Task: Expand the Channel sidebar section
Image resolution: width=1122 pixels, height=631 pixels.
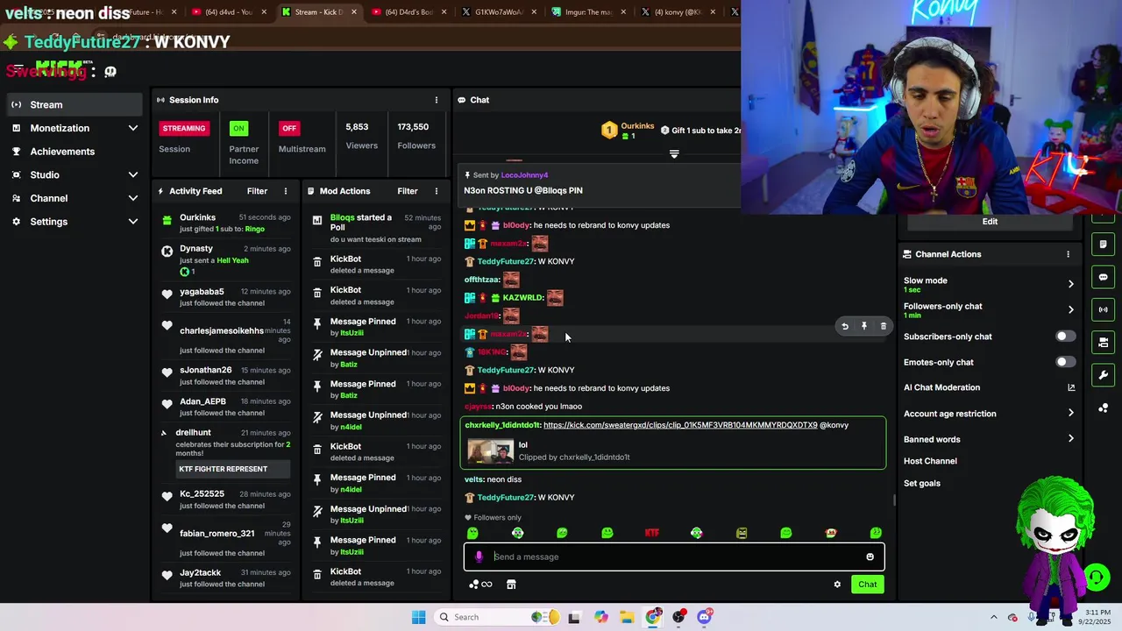Action: (x=74, y=198)
